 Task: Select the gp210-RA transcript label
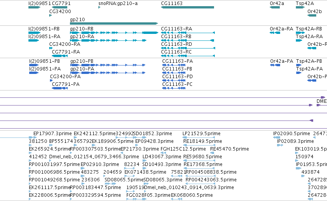tap(82, 37)
